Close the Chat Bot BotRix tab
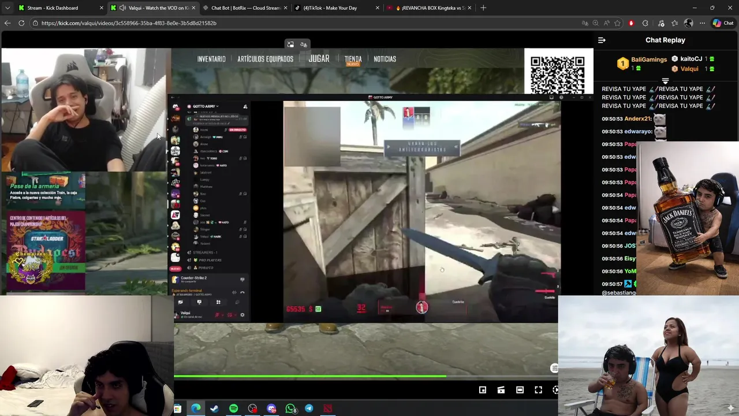 click(286, 8)
